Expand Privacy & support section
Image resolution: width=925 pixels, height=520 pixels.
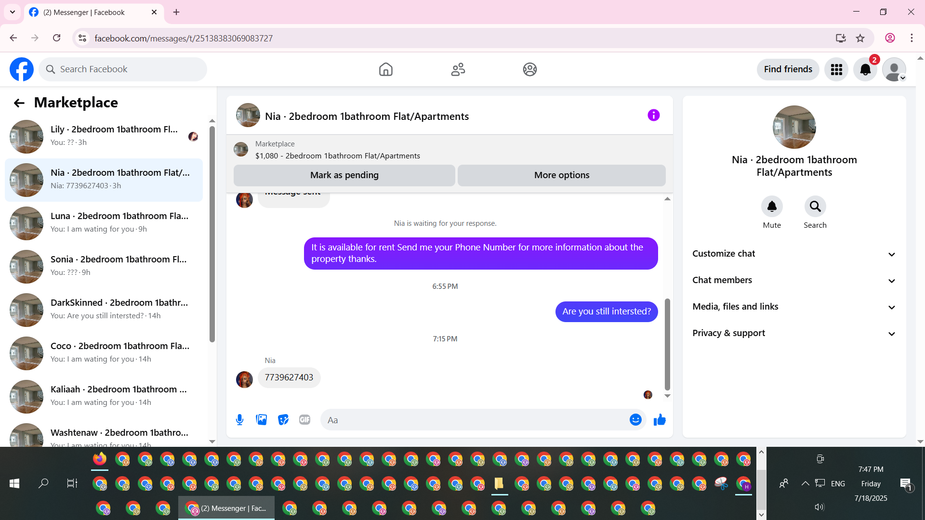(x=794, y=333)
